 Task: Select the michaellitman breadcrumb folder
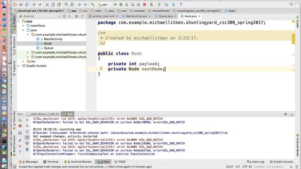159,11
